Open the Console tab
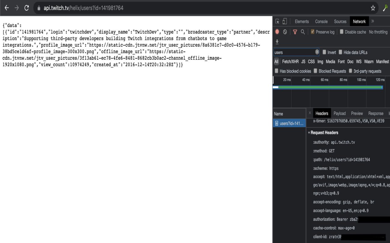This screenshot has width=390, height=243. click(321, 22)
